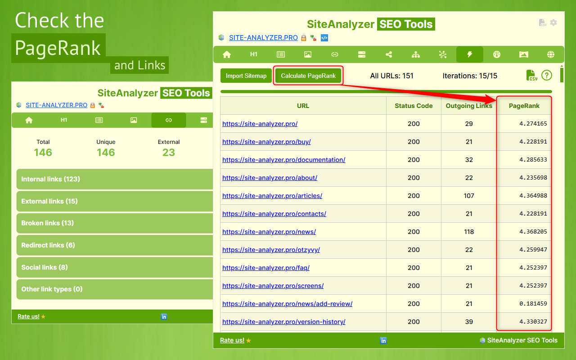Click the LinkedIn icon in Links panel footer
The height and width of the screenshot is (360, 576).
(x=164, y=317)
